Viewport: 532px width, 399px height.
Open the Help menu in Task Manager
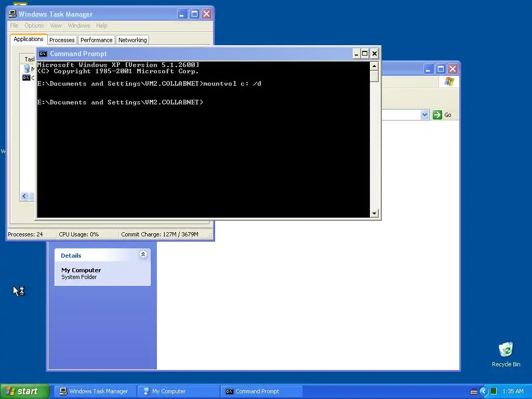tap(101, 25)
